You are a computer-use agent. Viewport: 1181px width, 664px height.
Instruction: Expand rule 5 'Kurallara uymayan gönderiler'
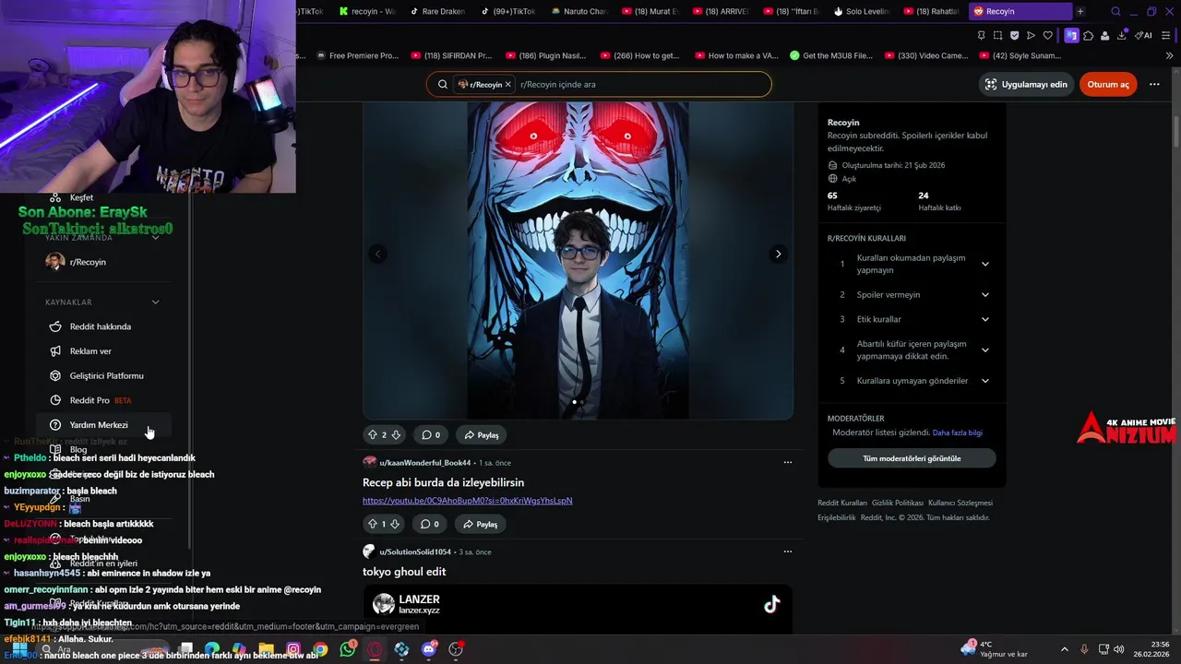[x=913, y=380]
